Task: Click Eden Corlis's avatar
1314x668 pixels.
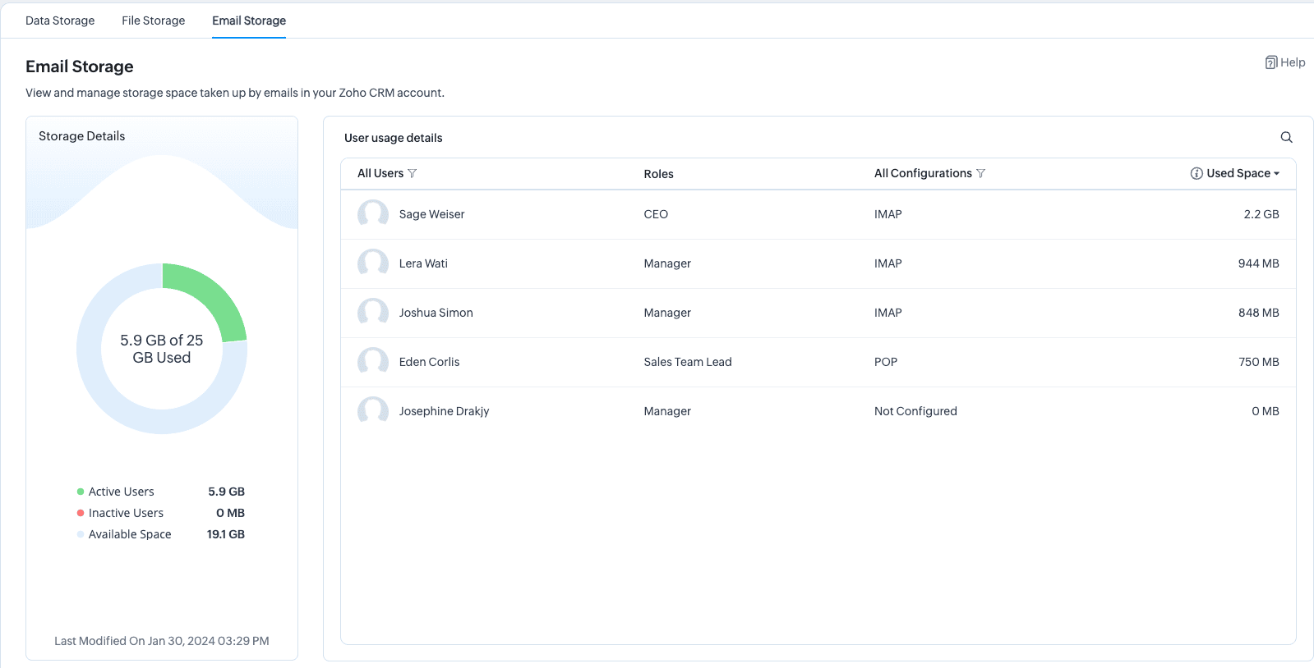Action: point(373,362)
